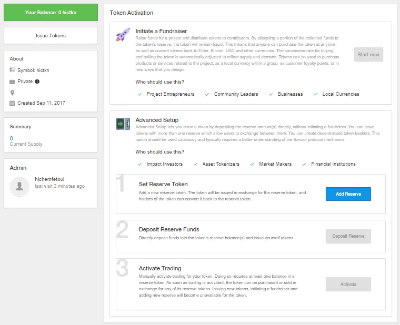
Task: Select the Token Activation heading
Action: 132,13
